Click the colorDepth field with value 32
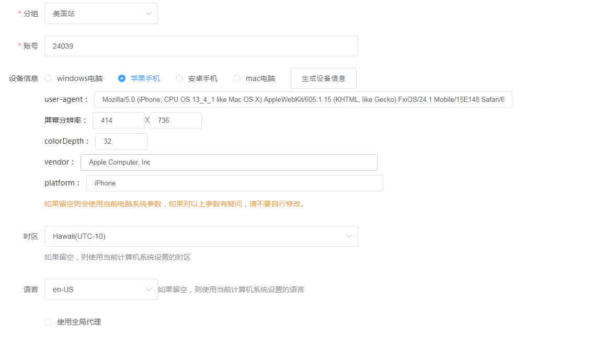The width and height of the screenshot is (594, 348). click(121, 141)
